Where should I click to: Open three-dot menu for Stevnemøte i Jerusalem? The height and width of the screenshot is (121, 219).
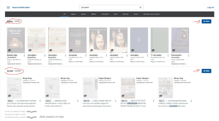click(189, 56)
